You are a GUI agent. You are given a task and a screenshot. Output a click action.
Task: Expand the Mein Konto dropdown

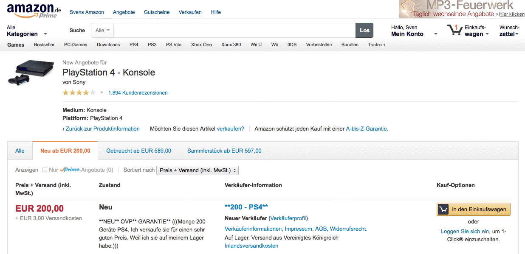414,31
